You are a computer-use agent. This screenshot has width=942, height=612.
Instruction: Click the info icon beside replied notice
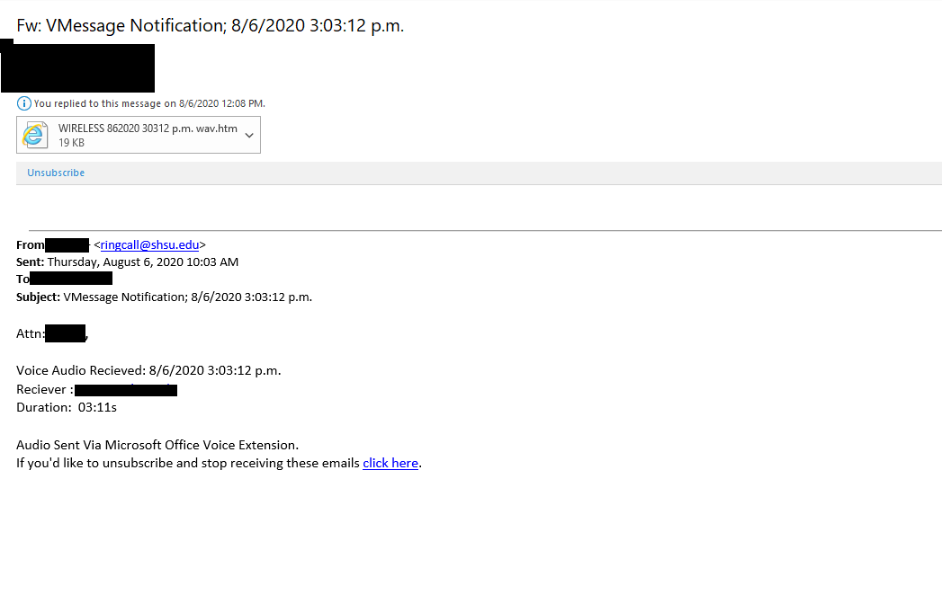(x=24, y=103)
